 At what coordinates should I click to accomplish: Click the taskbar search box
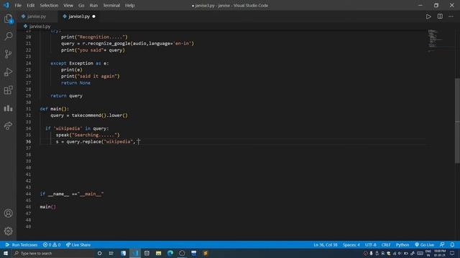click(x=52, y=253)
